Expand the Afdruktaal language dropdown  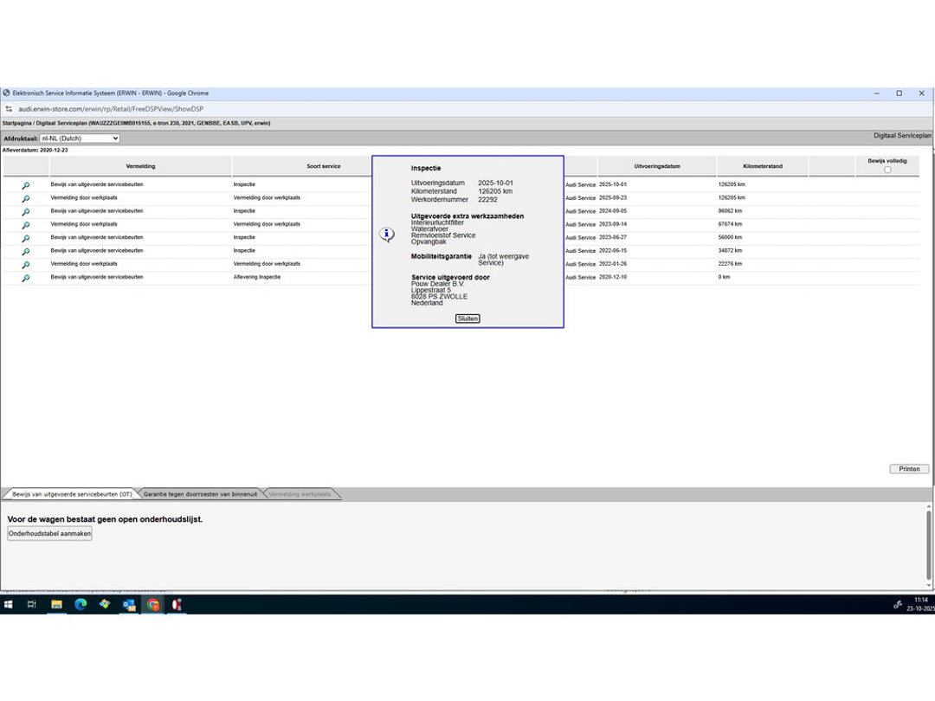click(x=80, y=138)
